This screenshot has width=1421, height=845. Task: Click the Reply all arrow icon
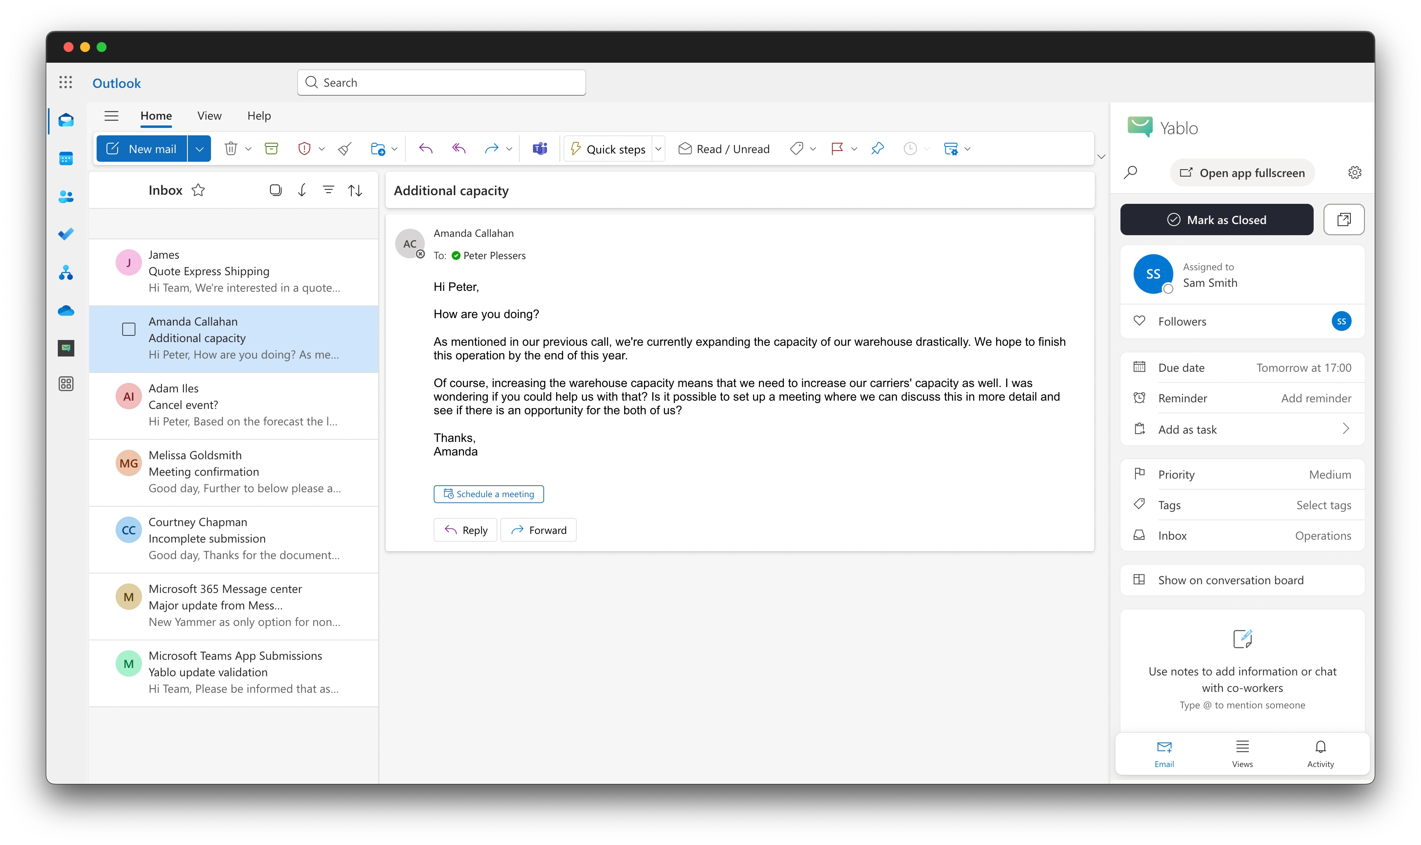pyautogui.click(x=459, y=149)
